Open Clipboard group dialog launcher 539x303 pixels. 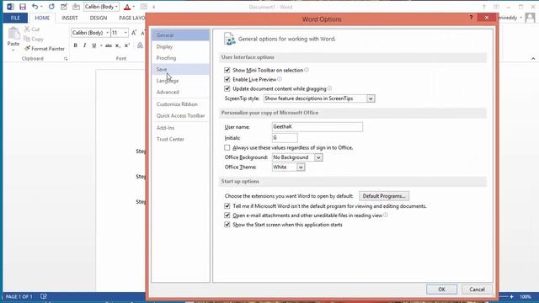[66, 59]
